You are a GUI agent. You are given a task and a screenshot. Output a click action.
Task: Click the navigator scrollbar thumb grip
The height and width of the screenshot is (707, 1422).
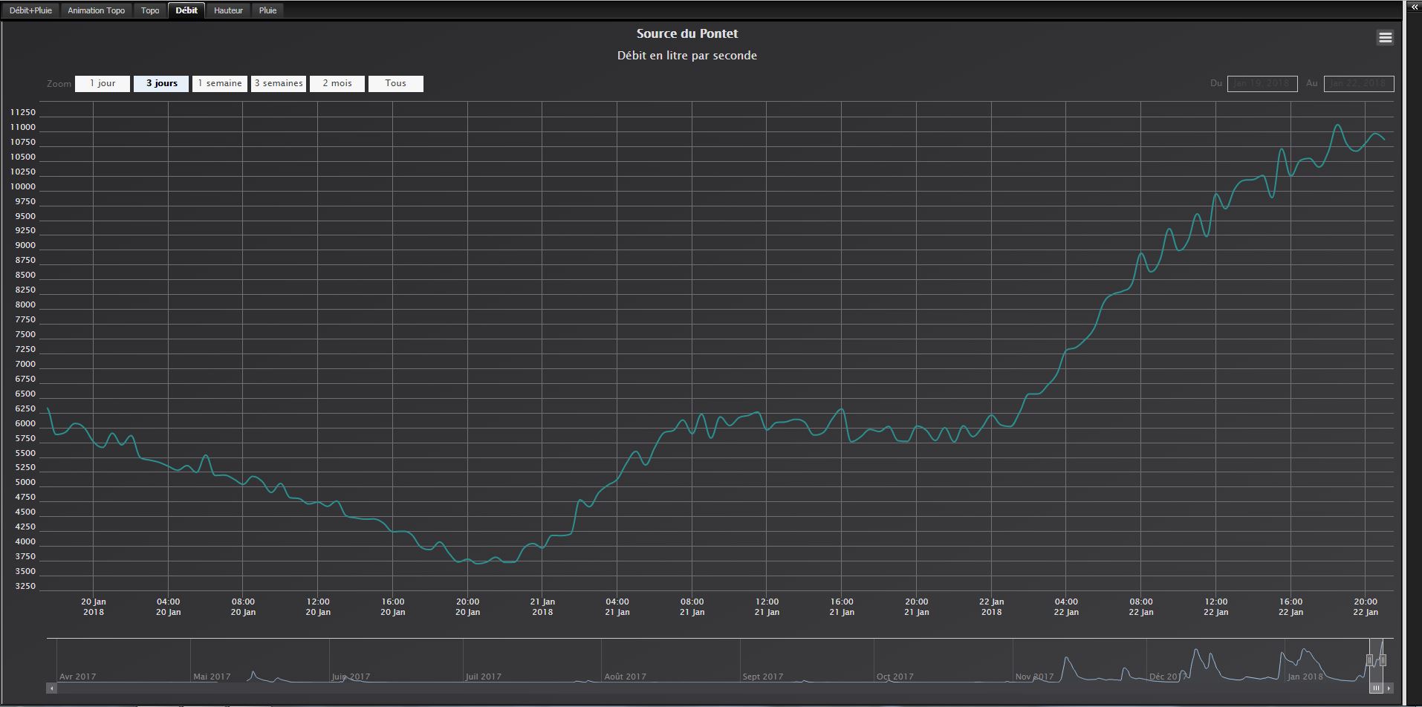(x=1376, y=688)
